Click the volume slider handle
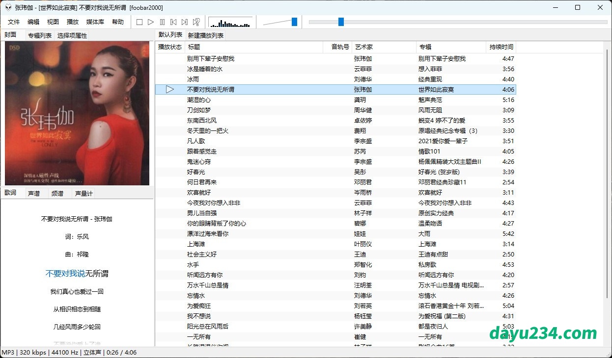The height and width of the screenshot is (358, 612). coord(294,22)
